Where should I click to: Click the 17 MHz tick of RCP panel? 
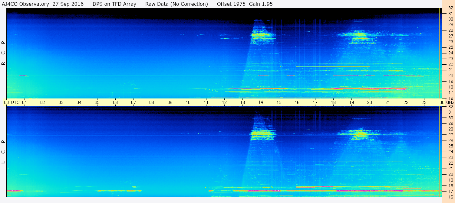450,92
